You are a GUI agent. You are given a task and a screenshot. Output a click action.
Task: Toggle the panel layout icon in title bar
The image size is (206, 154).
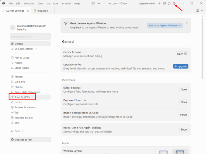[164, 3]
